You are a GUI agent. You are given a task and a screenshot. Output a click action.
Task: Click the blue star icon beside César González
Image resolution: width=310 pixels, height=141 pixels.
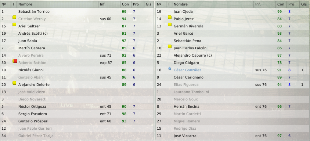click(170, 68)
